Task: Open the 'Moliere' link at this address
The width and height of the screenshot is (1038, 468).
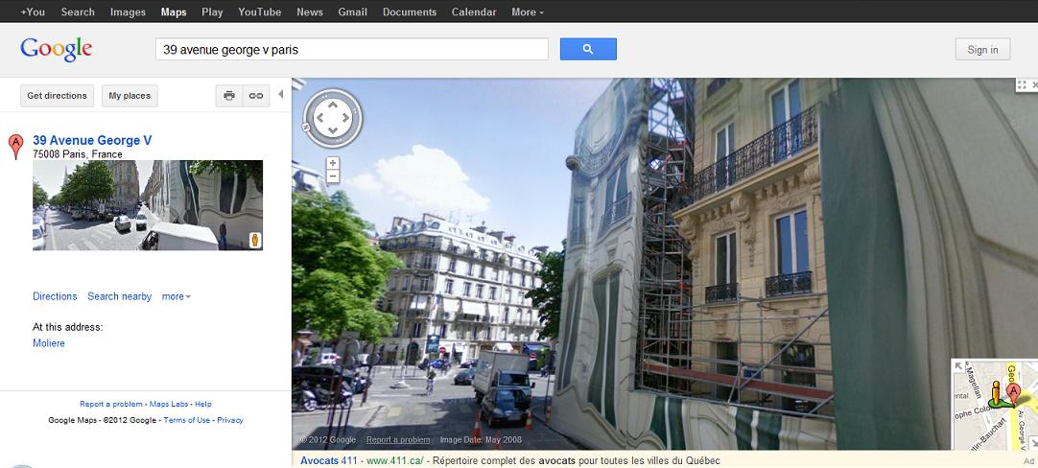Action: (x=49, y=343)
